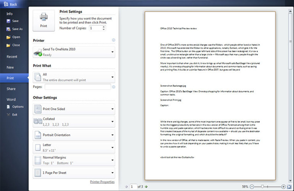This screenshot has width=294, height=191.
Task: Click the Save floppy disk icon
Action: coord(8,21)
